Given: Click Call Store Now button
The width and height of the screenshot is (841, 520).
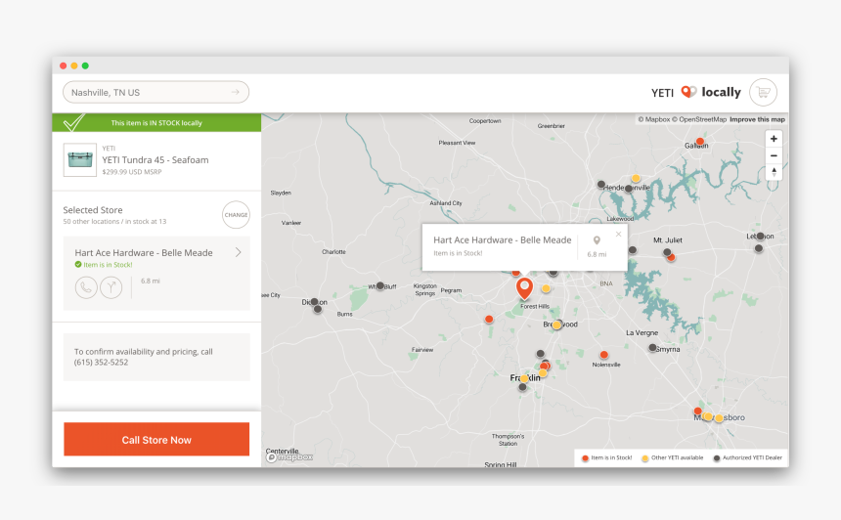Looking at the screenshot, I should pos(156,440).
